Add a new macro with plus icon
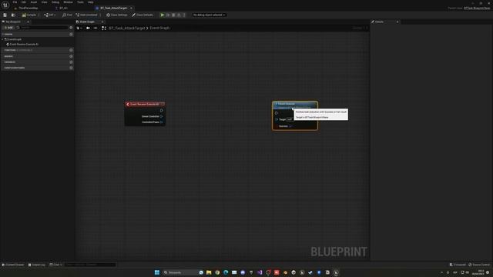Image resolution: width=493 pixels, height=277 pixels. coord(71,56)
